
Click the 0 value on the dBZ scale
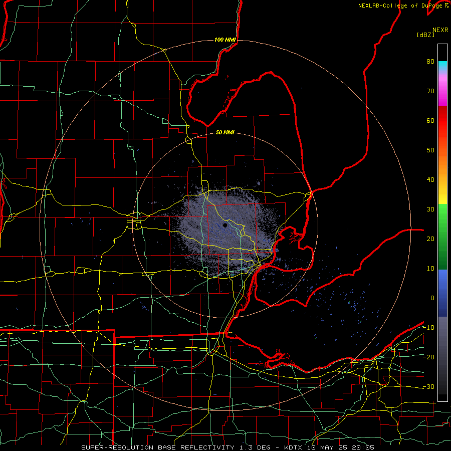coord(432,298)
